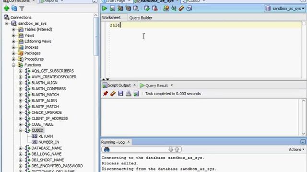The image size is (307, 172).
Task: Expand the Procedures node
Action: (13, 59)
